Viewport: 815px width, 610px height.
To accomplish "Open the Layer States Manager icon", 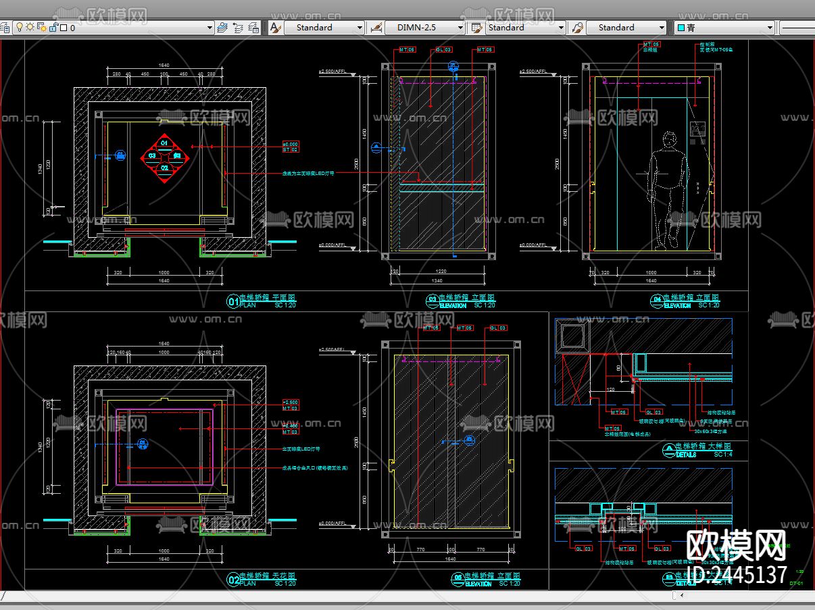I will click(253, 27).
